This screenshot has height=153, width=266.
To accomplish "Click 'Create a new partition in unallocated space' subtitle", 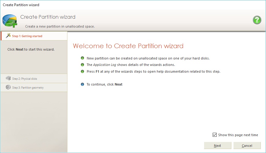I will (60, 26).
